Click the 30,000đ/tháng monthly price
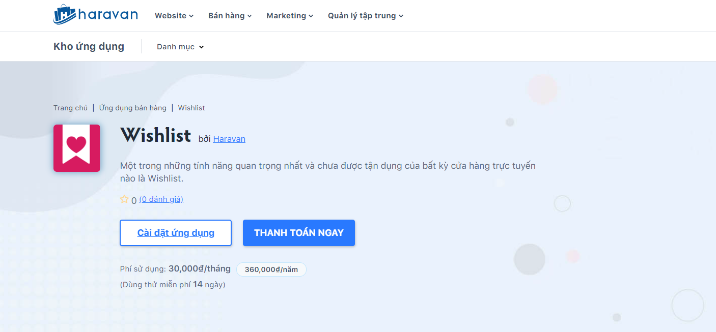The image size is (716, 332). coord(199,268)
